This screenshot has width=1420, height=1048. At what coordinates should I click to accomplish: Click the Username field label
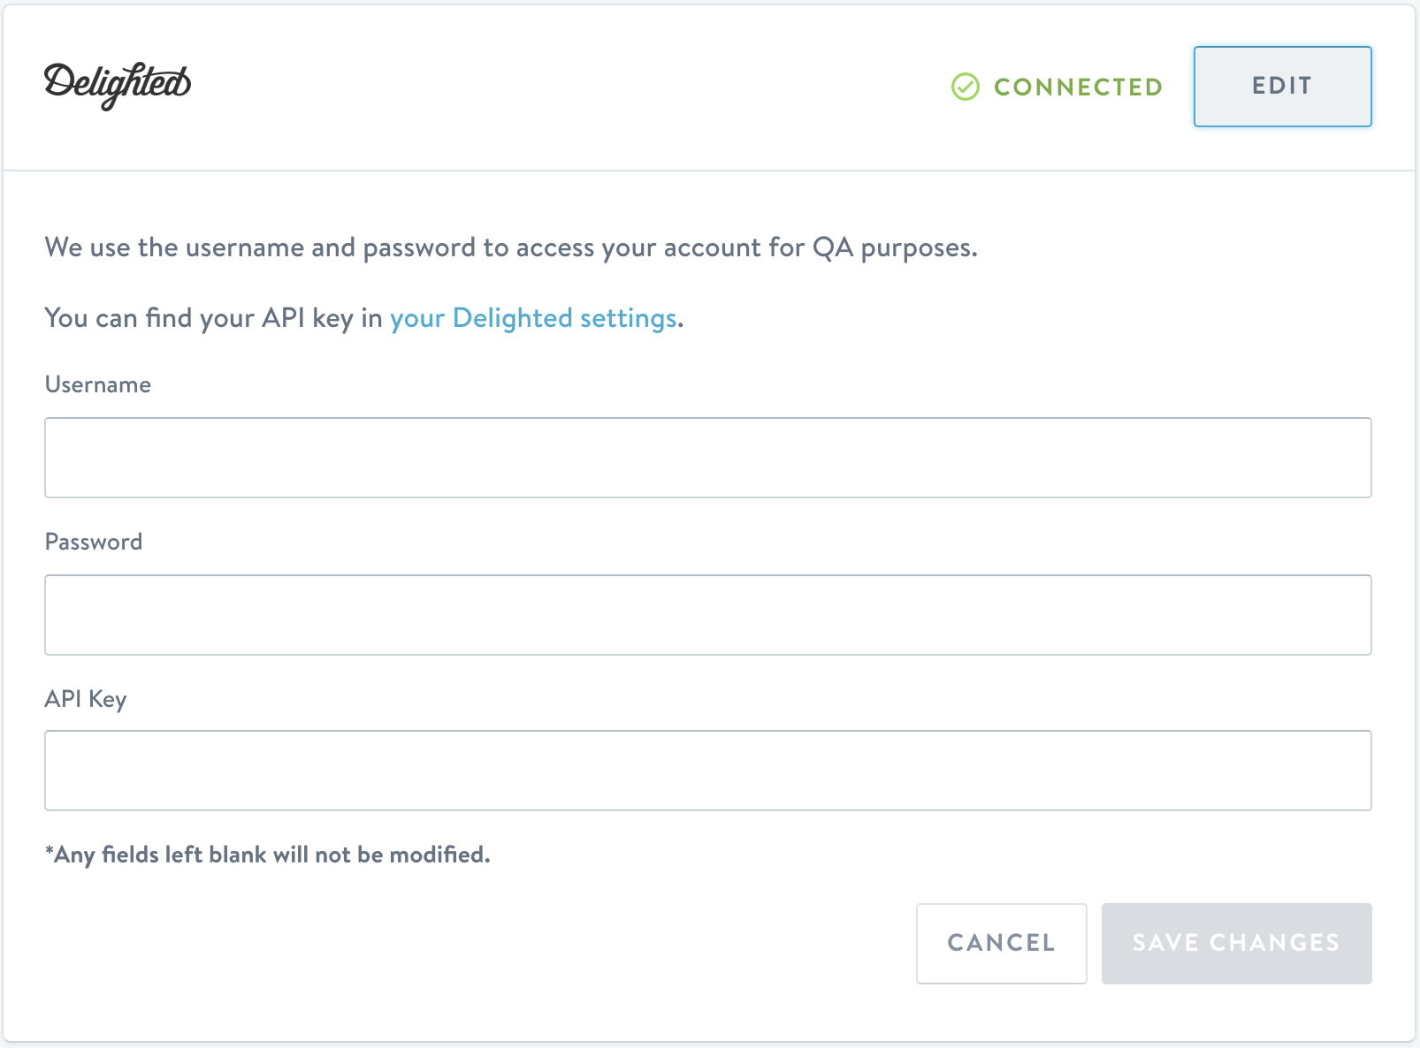98,385
